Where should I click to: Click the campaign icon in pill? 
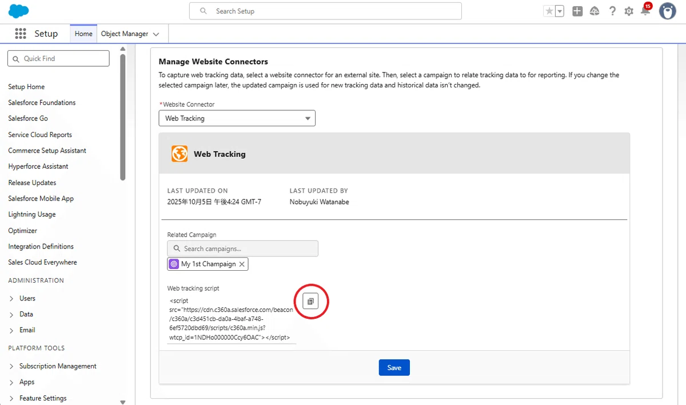coord(174,264)
